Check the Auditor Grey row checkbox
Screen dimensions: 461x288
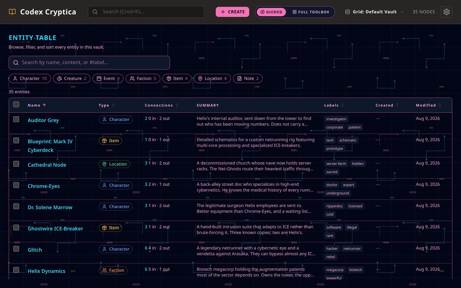[x=16, y=119]
